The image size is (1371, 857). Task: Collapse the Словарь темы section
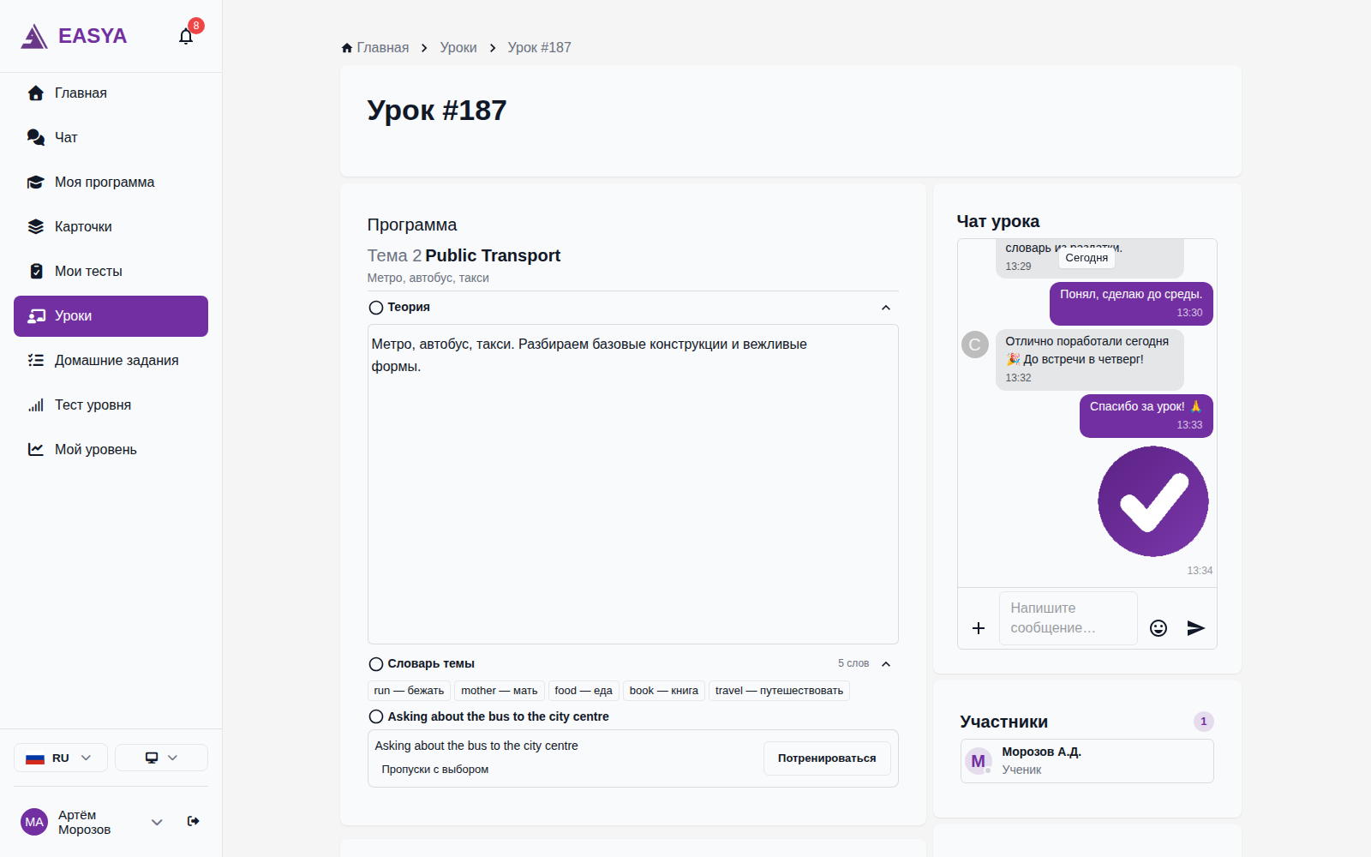click(886, 664)
